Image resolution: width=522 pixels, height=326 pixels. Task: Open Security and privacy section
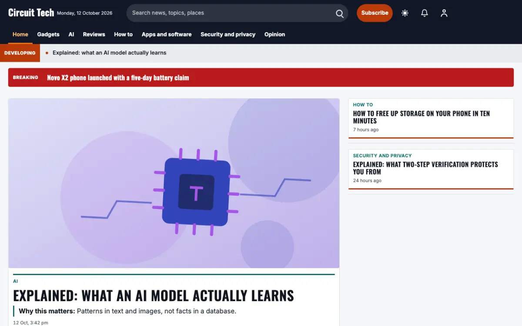pos(228,34)
